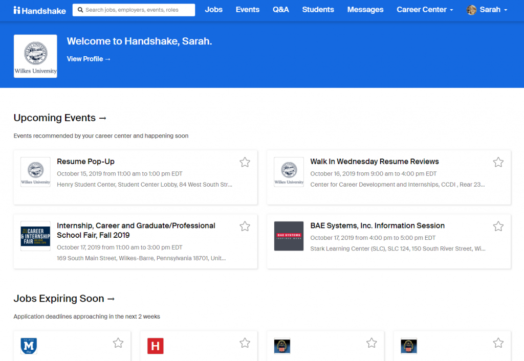Star the BAE Systems Information Session
The height and width of the screenshot is (361, 524).
[498, 227]
